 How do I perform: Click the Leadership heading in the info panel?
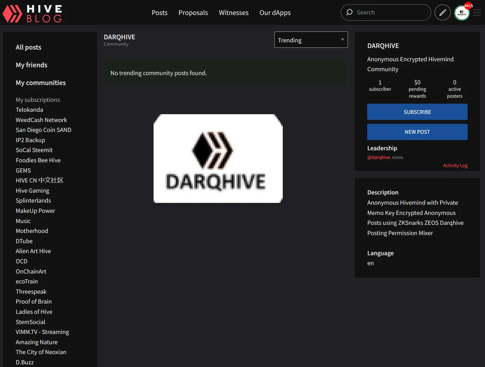click(x=382, y=148)
